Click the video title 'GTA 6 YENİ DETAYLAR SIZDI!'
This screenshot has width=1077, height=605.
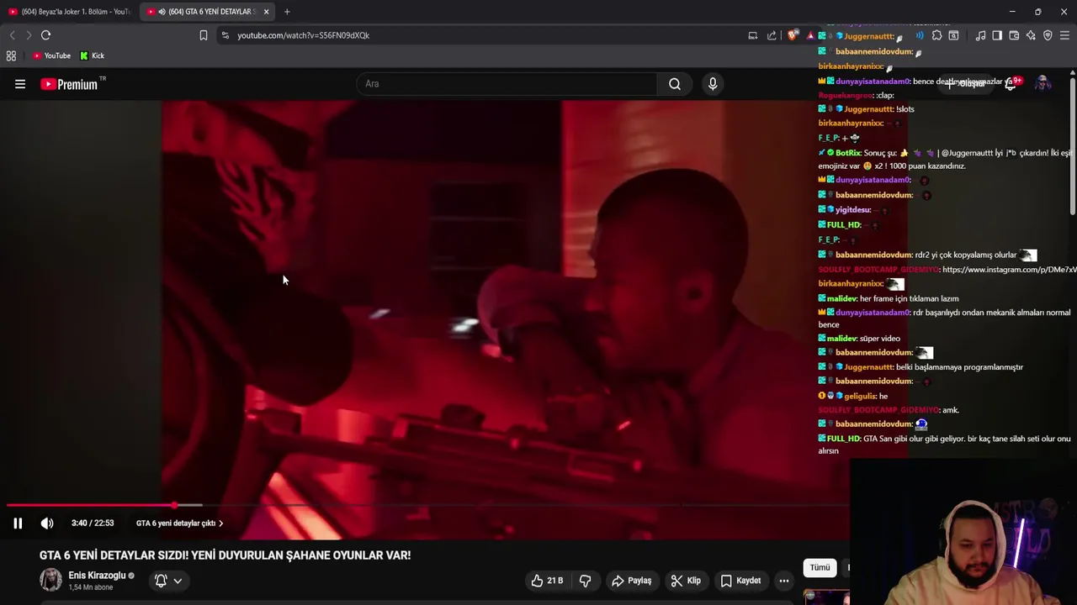[225, 555]
